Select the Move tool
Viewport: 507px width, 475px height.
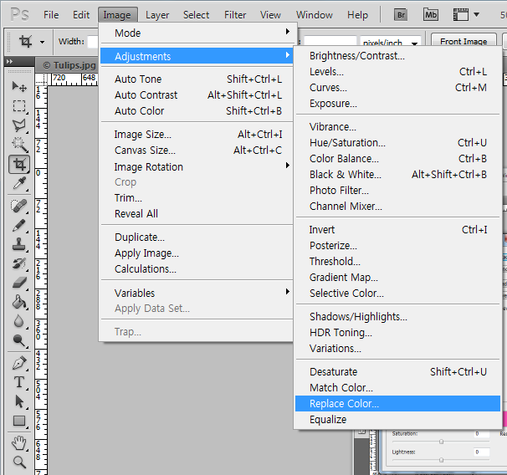[x=19, y=87]
